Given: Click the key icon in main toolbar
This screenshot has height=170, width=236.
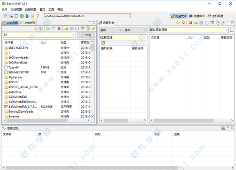Looking at the screenshot, I should (38, 16).
